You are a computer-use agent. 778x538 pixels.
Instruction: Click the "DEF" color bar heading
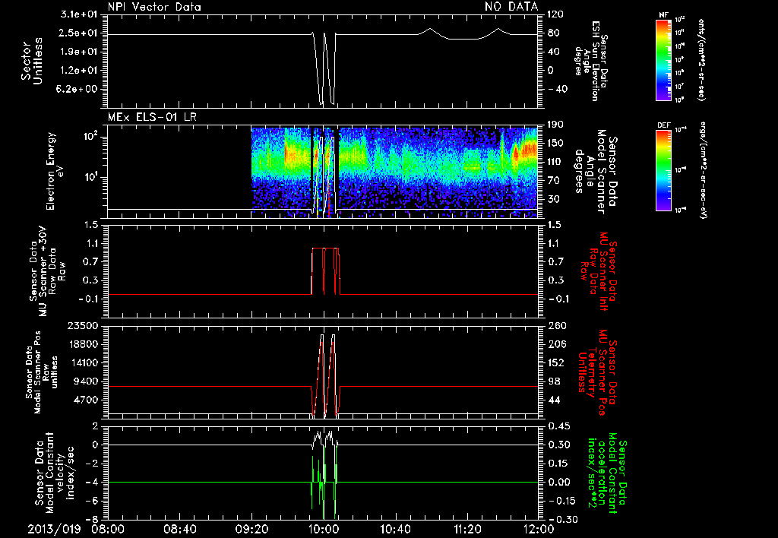pyautogui.click(x=664, y=125)
